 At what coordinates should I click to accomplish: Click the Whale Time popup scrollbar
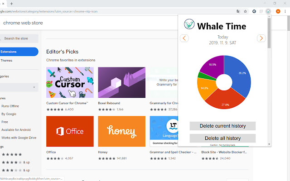point(269,33)
